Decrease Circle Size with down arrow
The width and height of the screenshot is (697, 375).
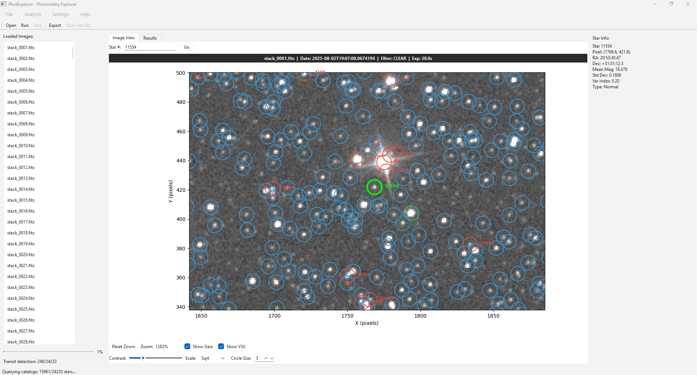coord(272,358)
